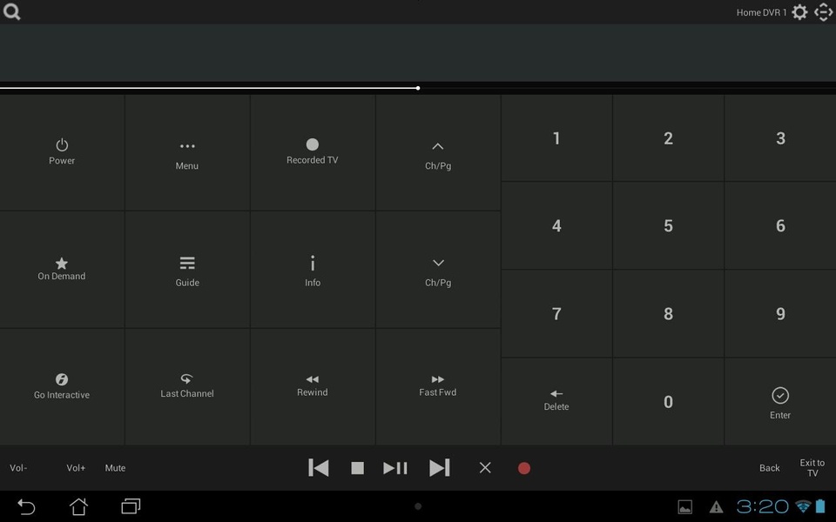Open settings with the gear icon

799,12
